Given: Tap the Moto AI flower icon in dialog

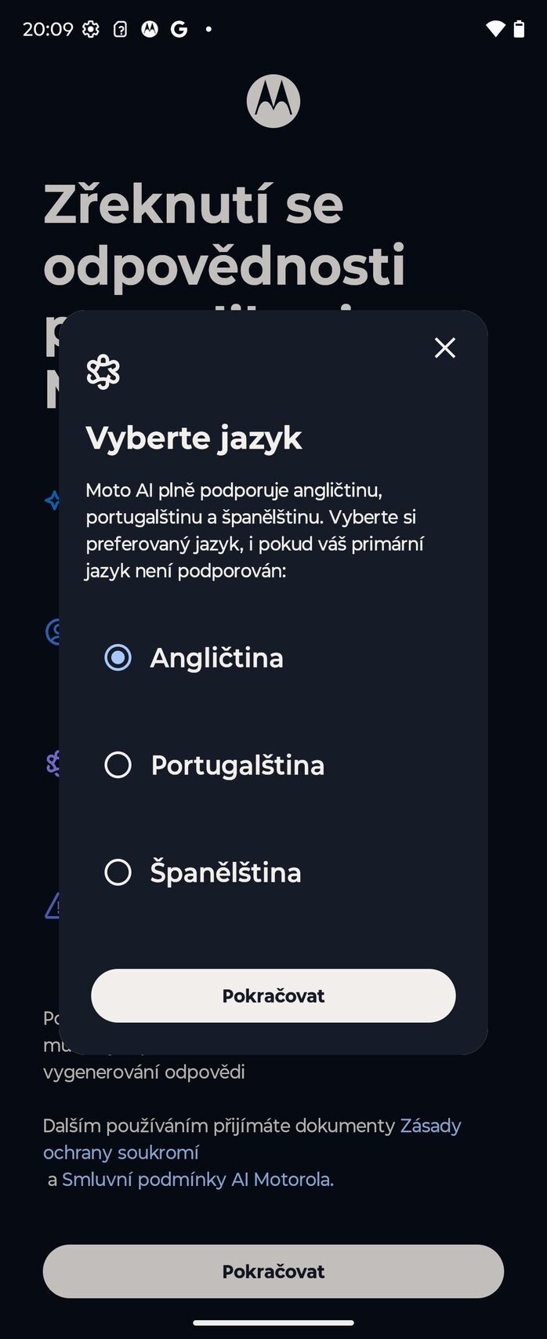Looking at the screenshot, I should 103,372.
